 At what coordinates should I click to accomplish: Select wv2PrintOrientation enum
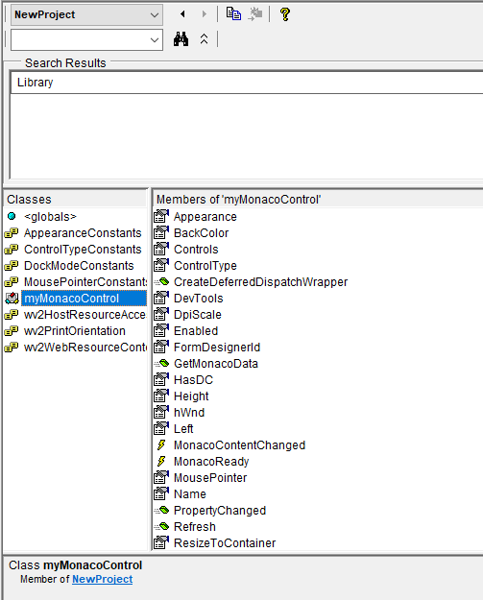(x=75, y=331)
